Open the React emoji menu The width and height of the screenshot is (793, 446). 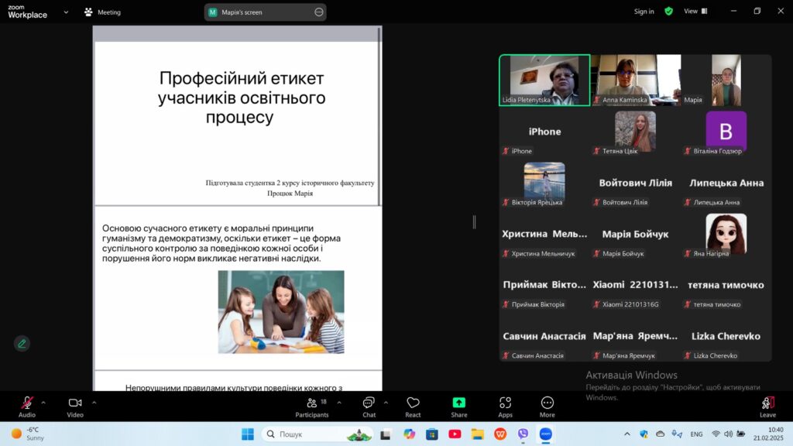tap(413, 406)
